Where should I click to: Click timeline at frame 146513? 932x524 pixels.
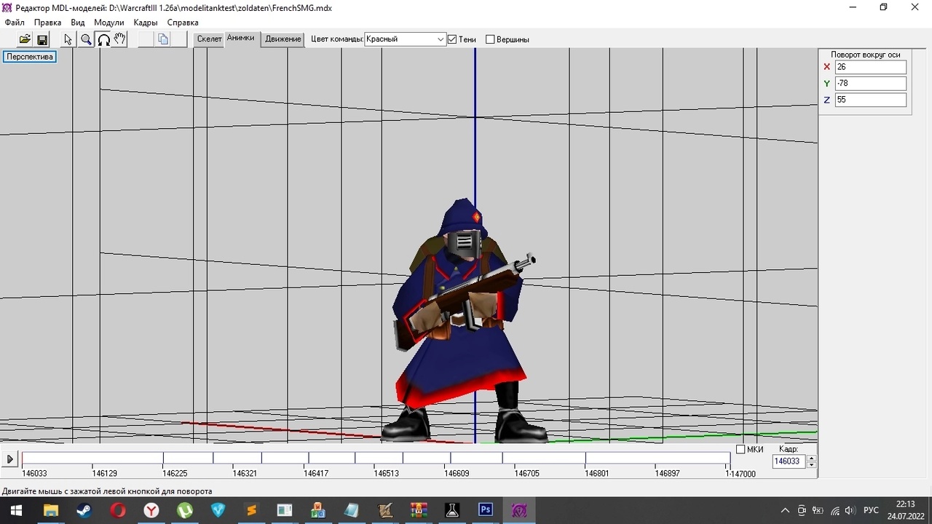[x=386, y=473]
